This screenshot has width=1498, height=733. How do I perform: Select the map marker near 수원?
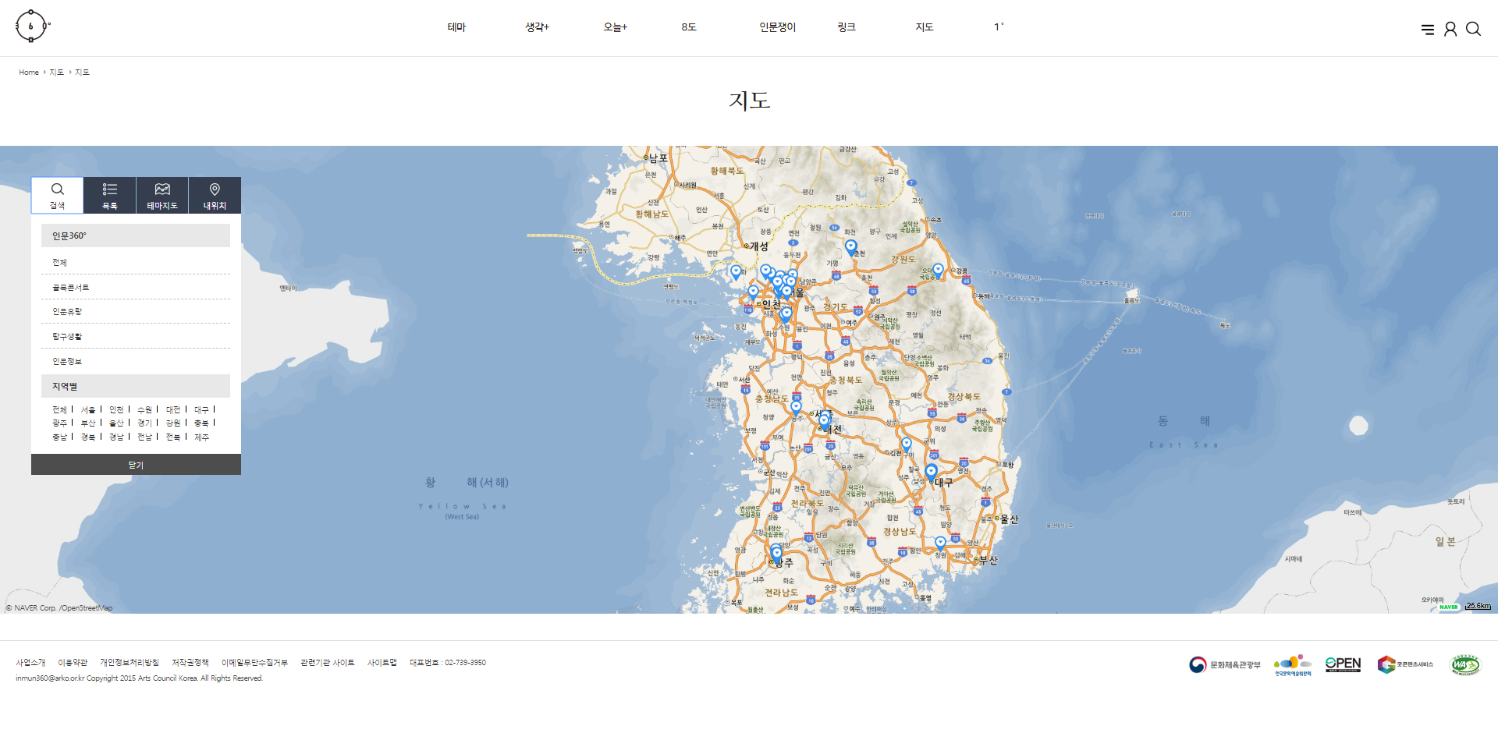point(786,313)
